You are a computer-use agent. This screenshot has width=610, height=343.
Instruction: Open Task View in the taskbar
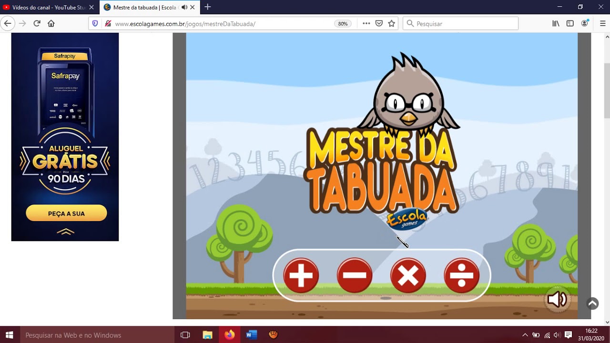185,335
